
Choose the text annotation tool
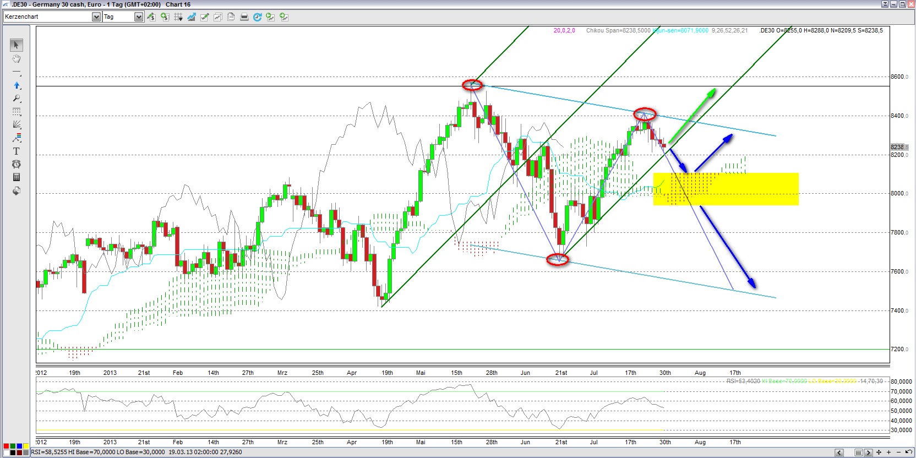coord(16,151)
